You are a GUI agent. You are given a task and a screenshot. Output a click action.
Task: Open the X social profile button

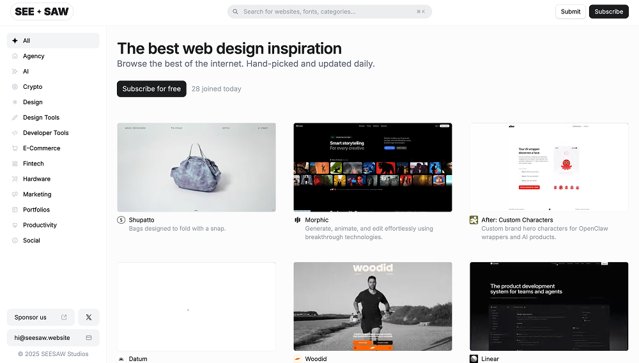click(x=88, y=318)
